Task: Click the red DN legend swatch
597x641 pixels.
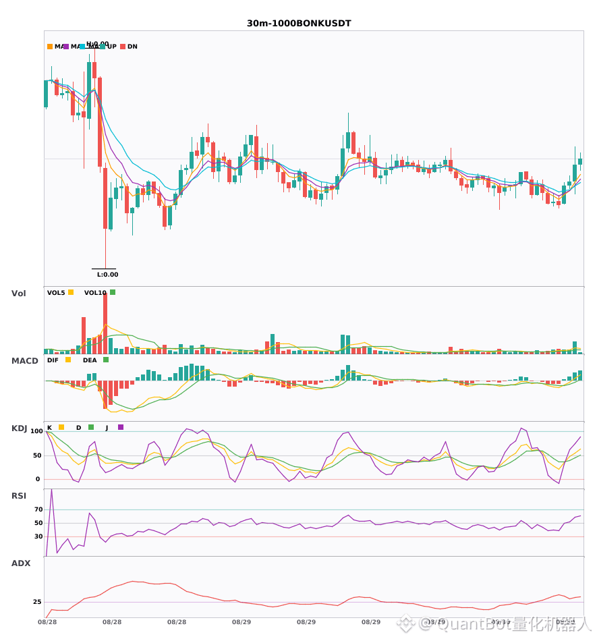Action: pos(123,47)
